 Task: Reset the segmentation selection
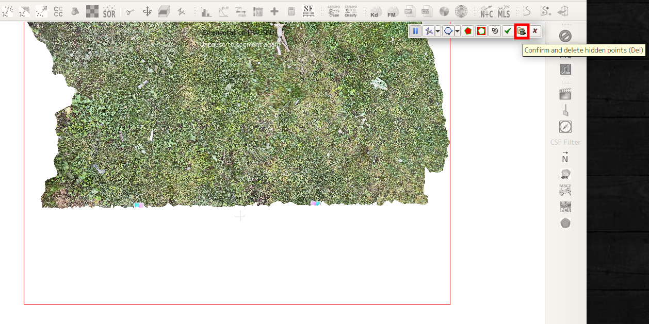(494, 31)
